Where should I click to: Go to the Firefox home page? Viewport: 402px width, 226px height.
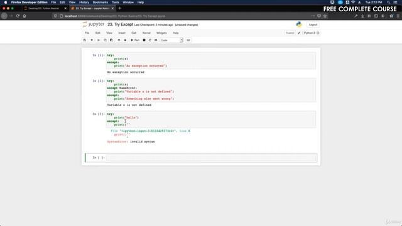24,16
